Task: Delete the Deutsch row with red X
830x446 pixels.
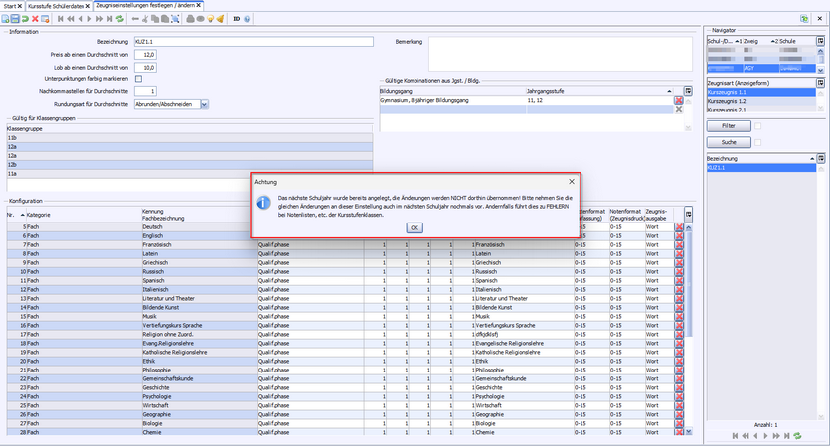Action: (x=679, y=227)
